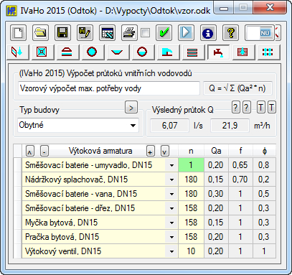Edit the calculation title text field
The width and height of the screenshot is (292, 275).
click(109, 88)
